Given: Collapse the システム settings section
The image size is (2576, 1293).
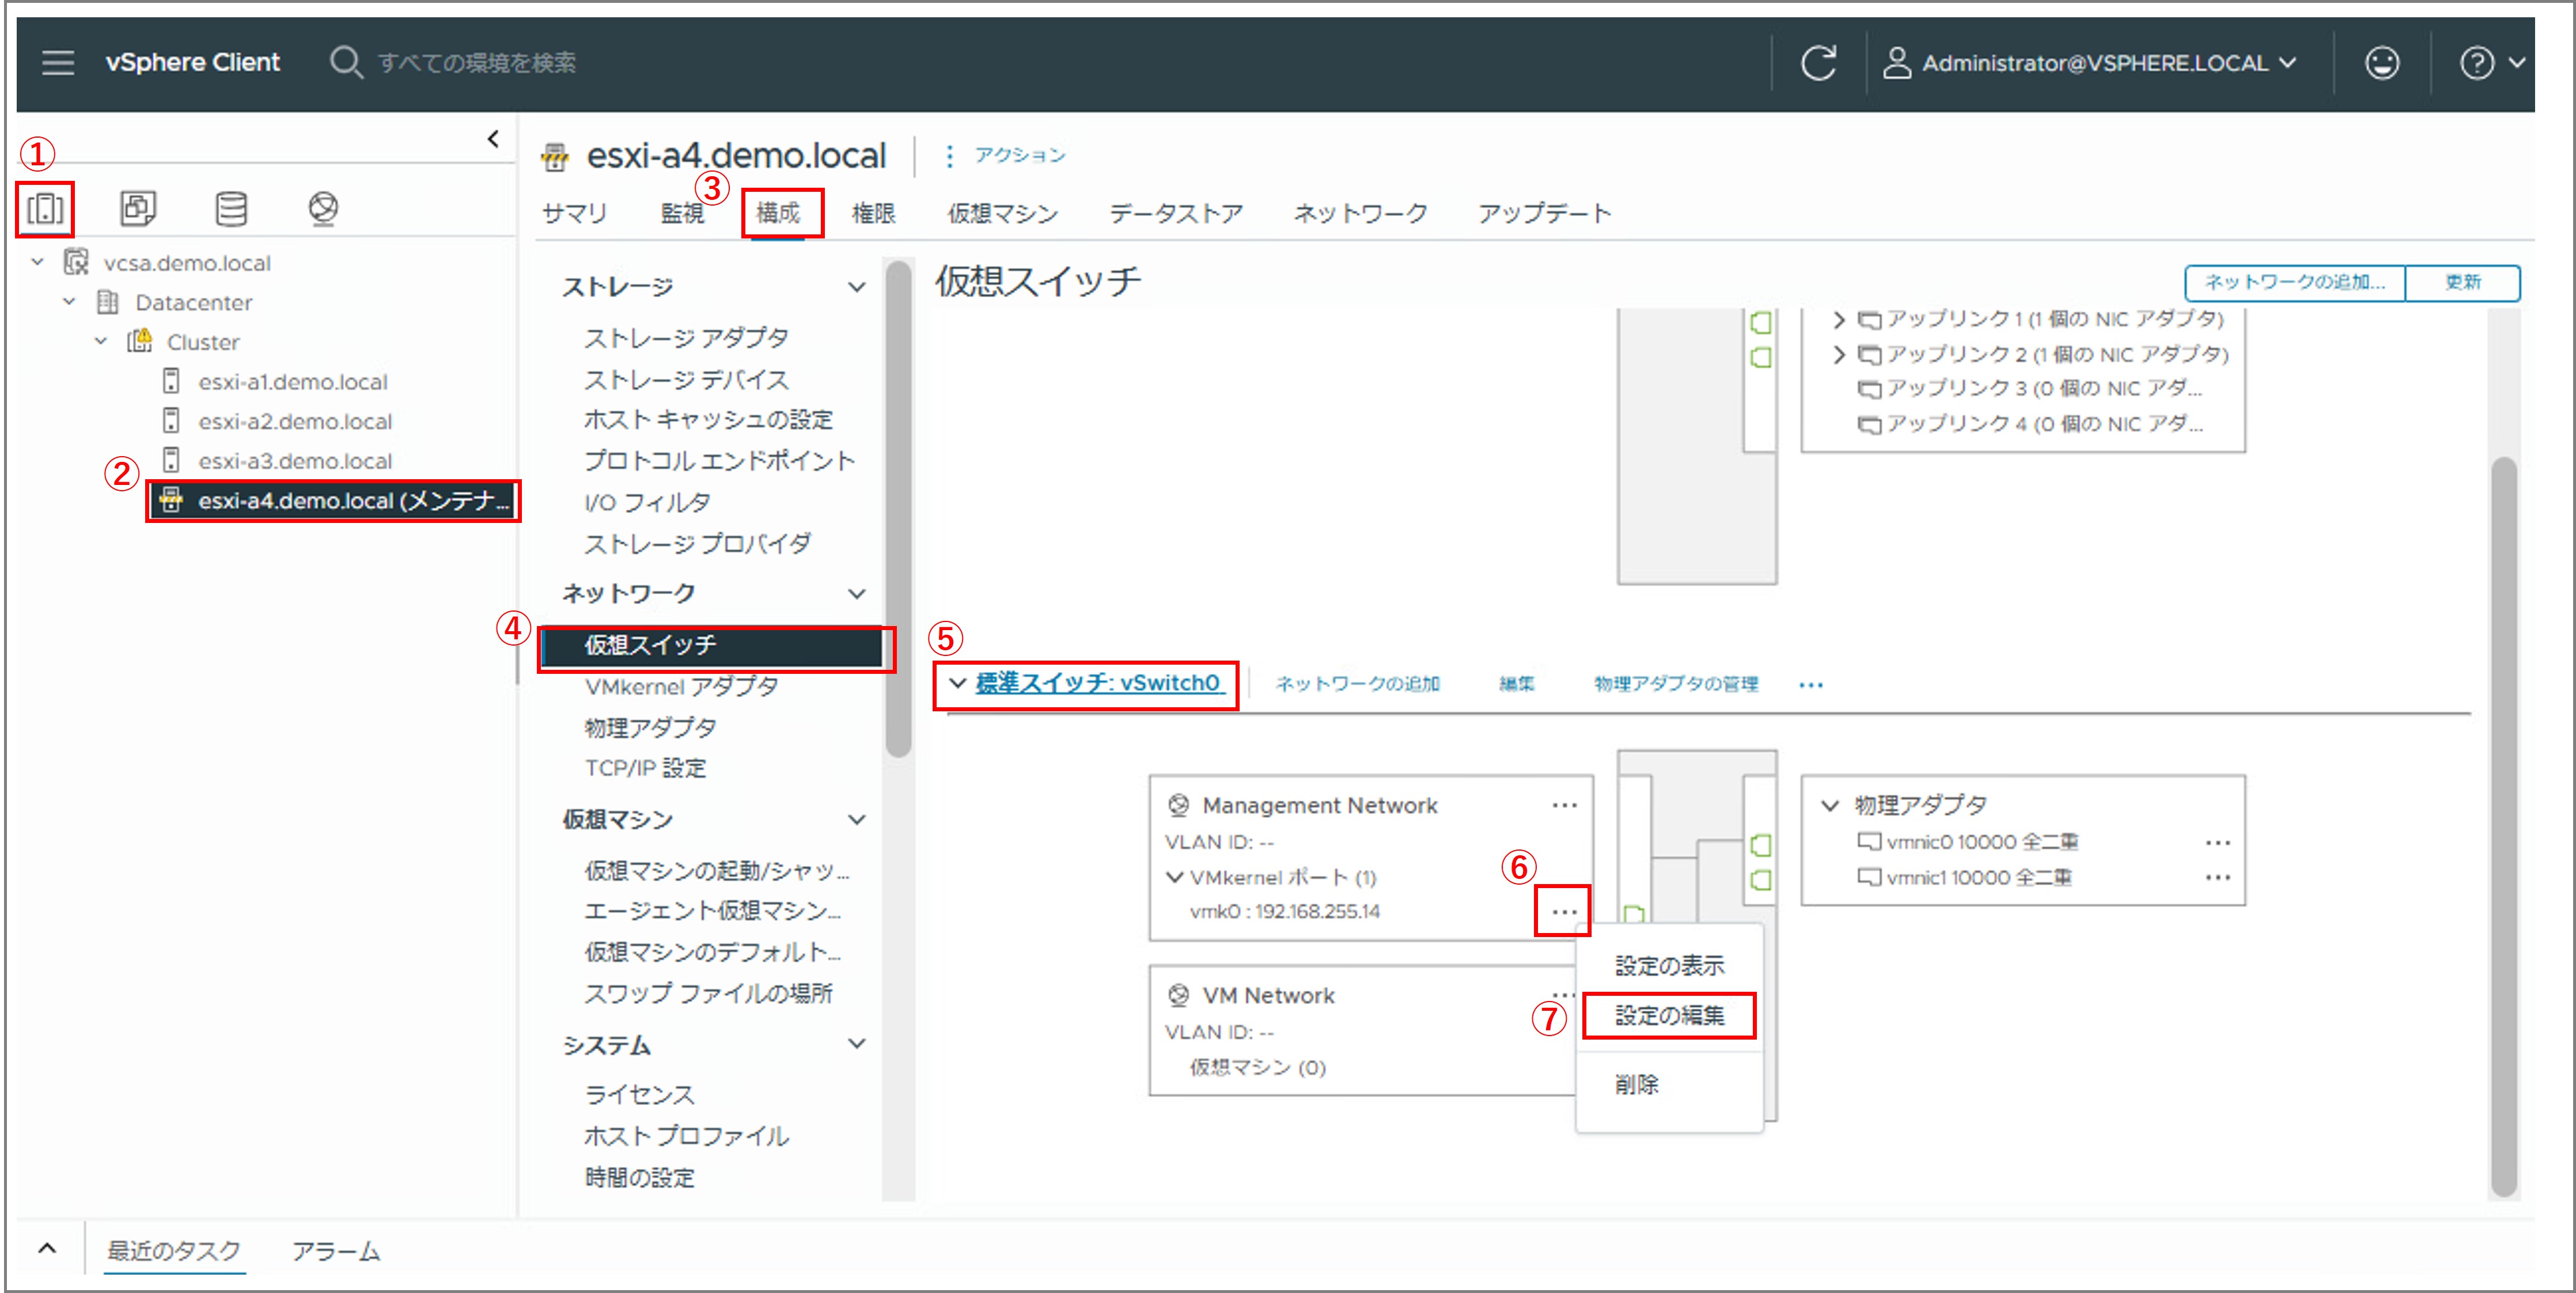Looking at the screenshot, I should pyautogui.click(x=856, y=1044).
